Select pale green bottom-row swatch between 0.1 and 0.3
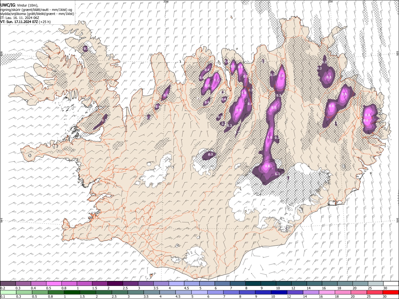399x299 pixels. point(8,292)
